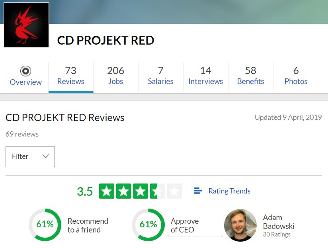This screenshot has width=328, height=248.
Task: Expand the Filter dropdown
Action: click(x=30, y=156)
